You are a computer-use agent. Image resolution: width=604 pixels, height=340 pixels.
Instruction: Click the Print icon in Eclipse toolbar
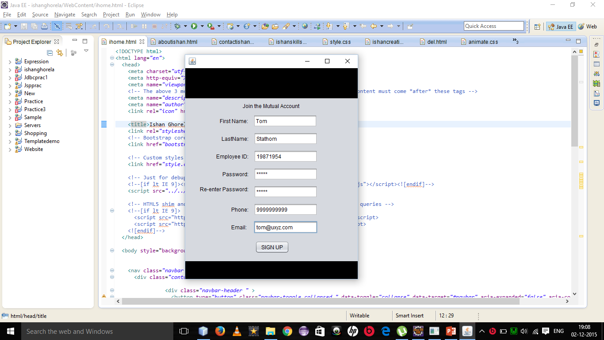tap(44, 27)
